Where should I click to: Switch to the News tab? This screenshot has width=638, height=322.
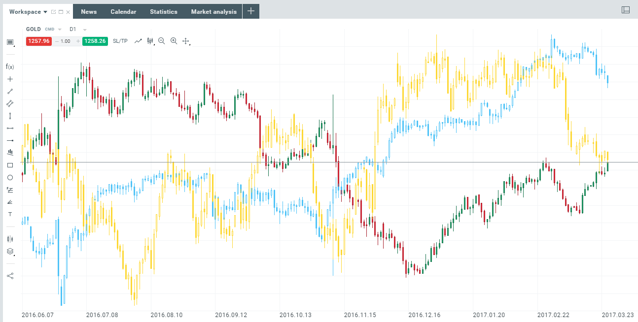coord(89,12)
